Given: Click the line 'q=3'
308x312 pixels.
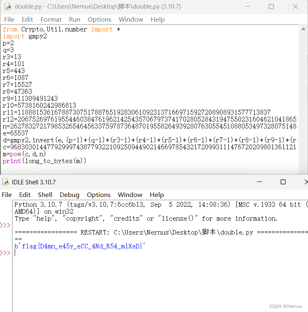Looking at the screenshot, I should tap(8, 50).
